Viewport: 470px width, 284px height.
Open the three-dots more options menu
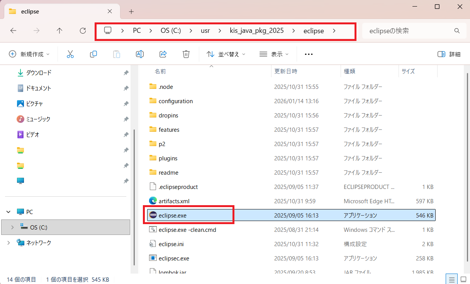coord(308,54)
